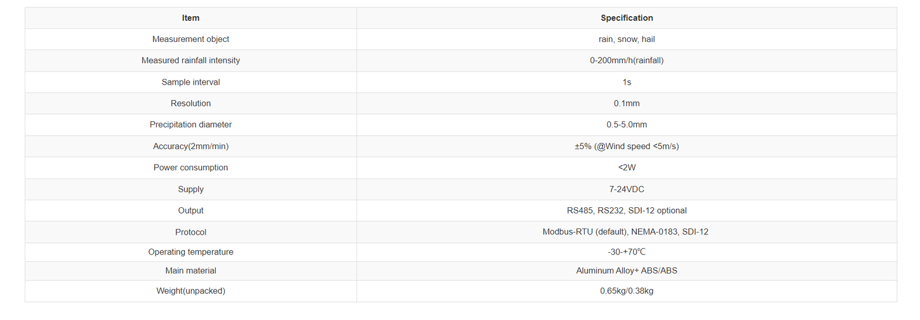Click the 'Aluminum Alloy+ ABS/ABS' material value
The height and width of the screenshot is (320, 920).
pos(626,271)
